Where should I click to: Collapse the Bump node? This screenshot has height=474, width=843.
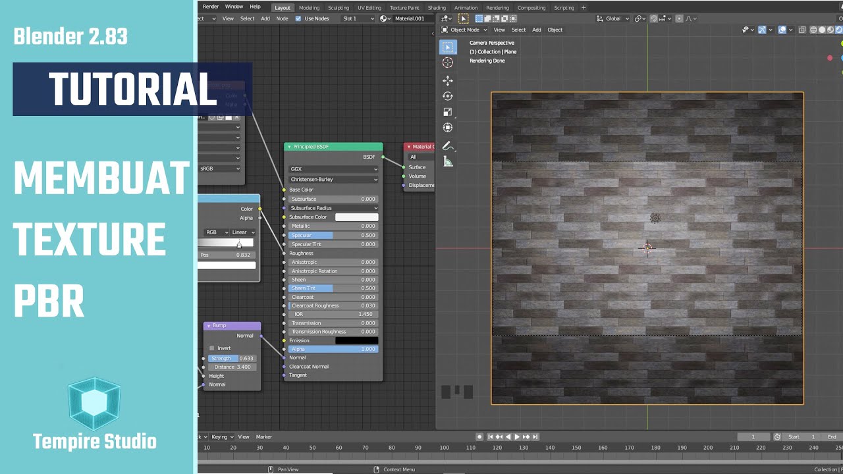click(x=209, y=326)
